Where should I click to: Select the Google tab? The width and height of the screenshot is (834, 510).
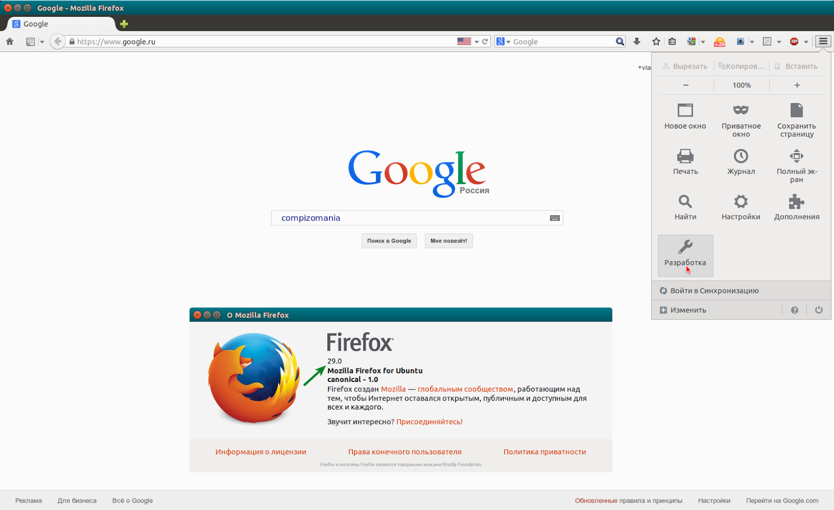pyautogui.click(x=60, y=24)
